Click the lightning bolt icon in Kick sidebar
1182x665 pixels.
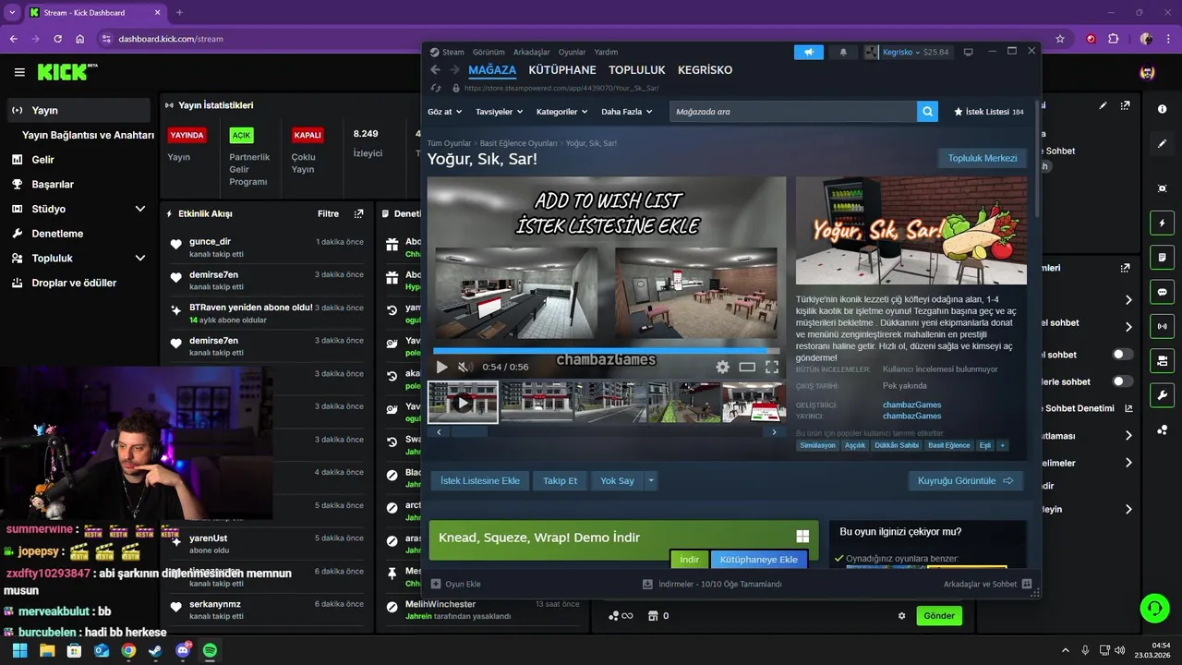pyautogui.click(x=1162, y=224)
